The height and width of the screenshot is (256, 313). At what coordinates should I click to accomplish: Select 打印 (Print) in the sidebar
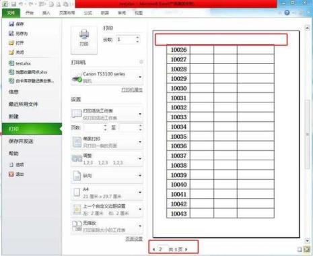pyautogui.click(x=32, y=129)
